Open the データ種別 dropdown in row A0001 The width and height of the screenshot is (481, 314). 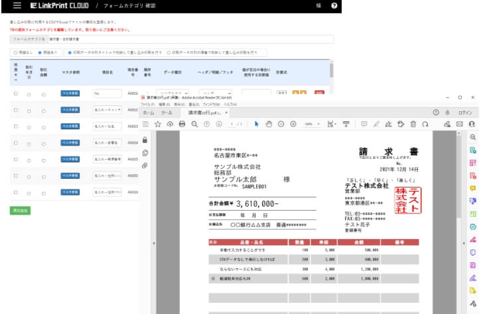[x=172, y=92]
